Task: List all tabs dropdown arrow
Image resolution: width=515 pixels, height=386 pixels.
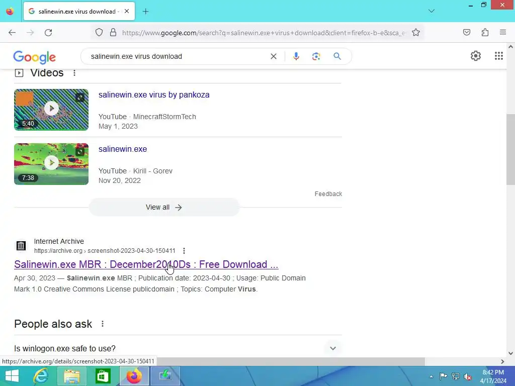Action: click(432, 11)
